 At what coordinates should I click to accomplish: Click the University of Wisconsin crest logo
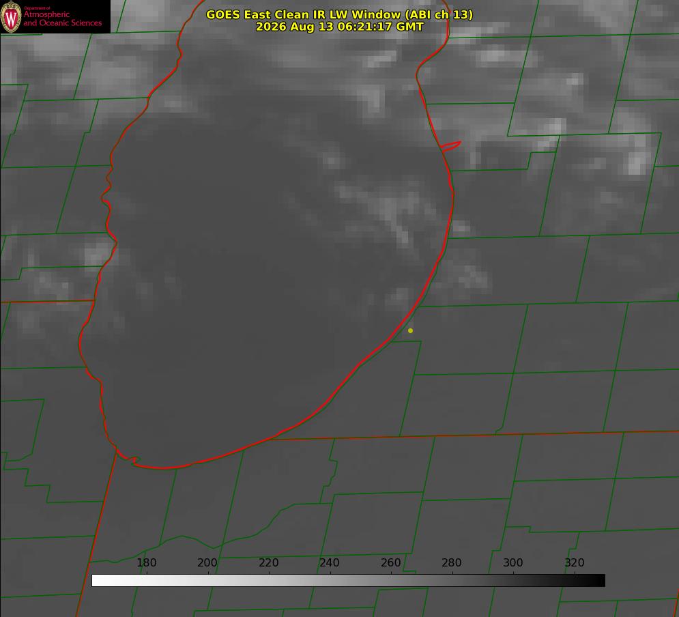point(11,16)
